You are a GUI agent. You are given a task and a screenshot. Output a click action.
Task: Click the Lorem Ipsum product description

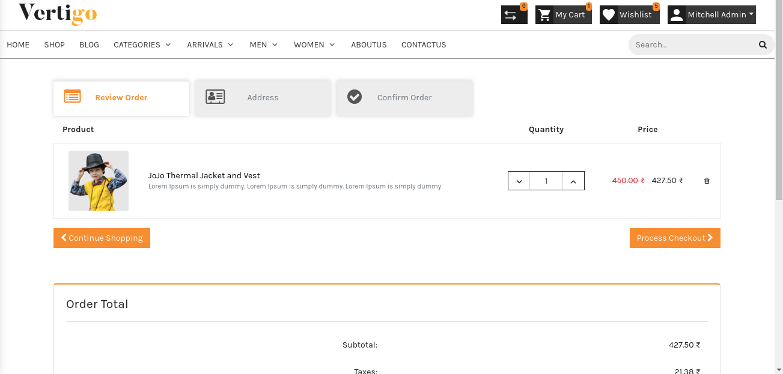294,186
